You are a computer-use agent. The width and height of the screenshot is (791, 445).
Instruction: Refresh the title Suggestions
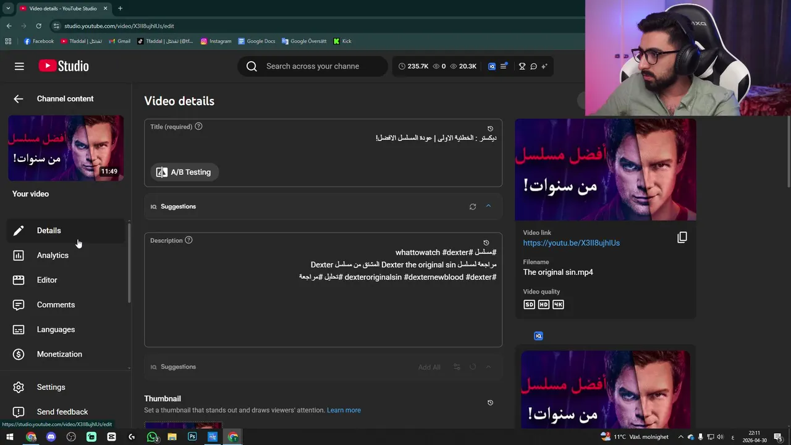coord(473,206)
